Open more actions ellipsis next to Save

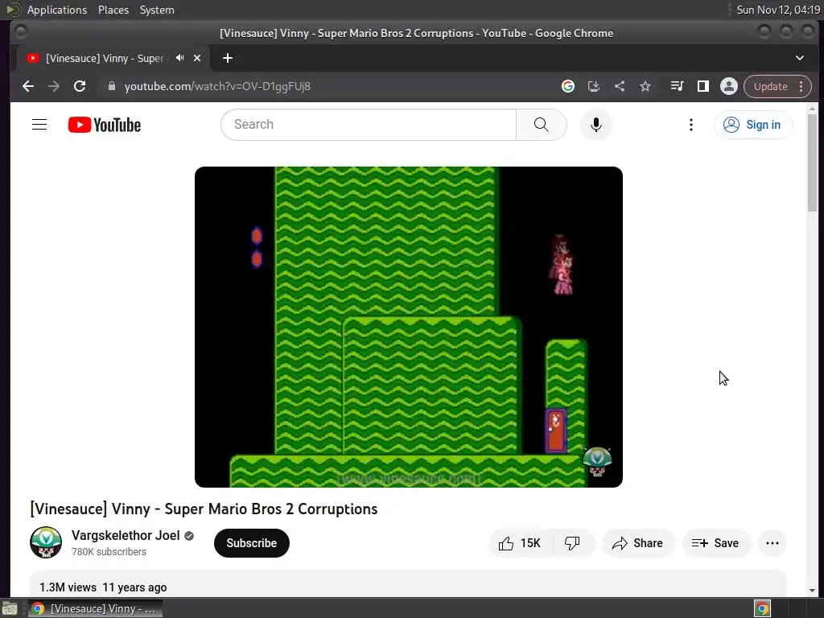[x=772, y=543]
